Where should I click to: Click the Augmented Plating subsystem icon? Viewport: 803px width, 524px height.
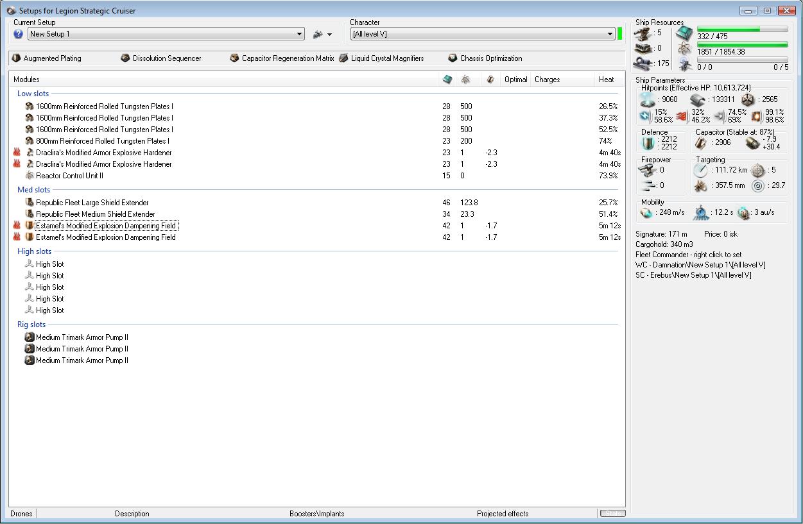click(16, 58)
